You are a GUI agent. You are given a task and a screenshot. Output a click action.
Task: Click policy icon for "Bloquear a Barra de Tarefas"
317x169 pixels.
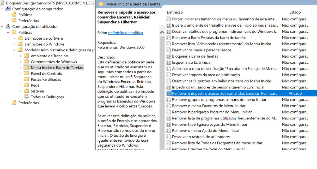point(169,56)
